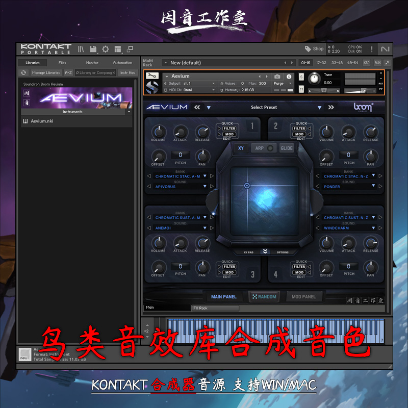Click Manage Libraries
This screenshot has height=408, width=408.
click(x=46, y=73)
